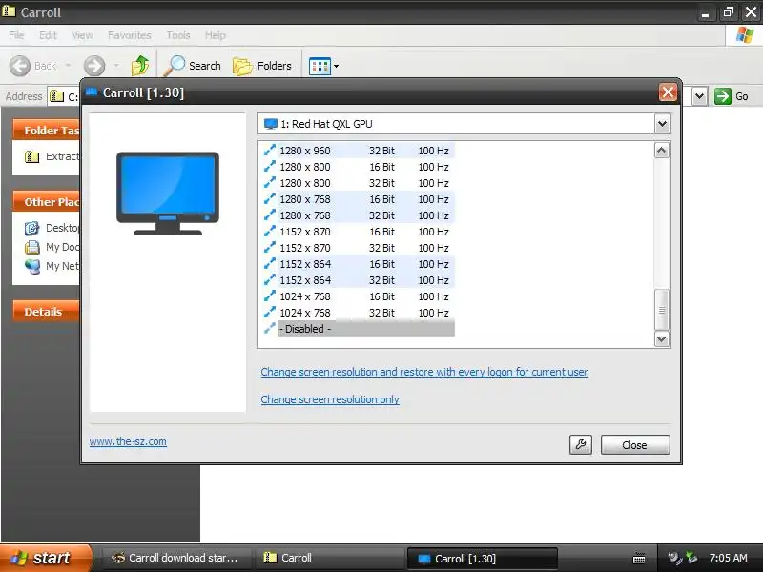This screenshot has height=572, width=763.
Task: Click the large monitor preview image
Action: [168, 194]
